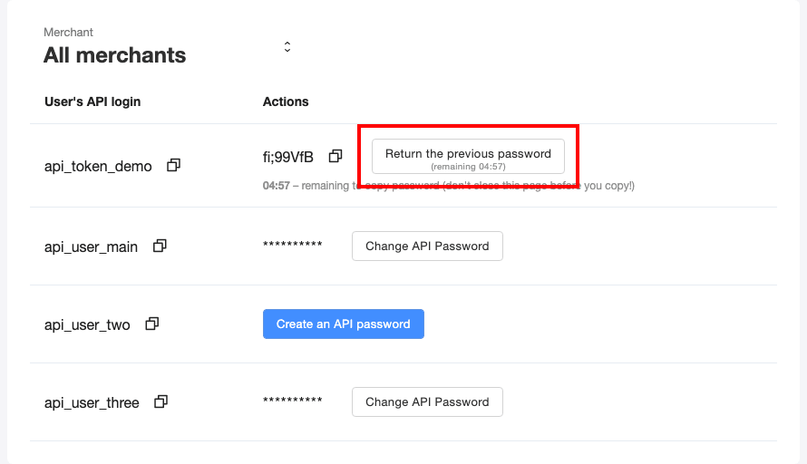
Task: Copy the api_user_main login name
Action: [x=160, y=246]
